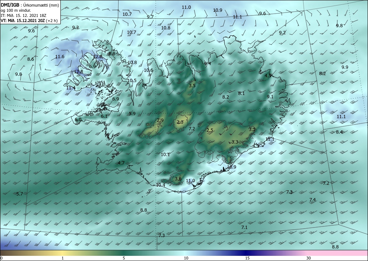Click the dark navy band of the color bar
Screen dimensions: 368x261
(247, 253)
